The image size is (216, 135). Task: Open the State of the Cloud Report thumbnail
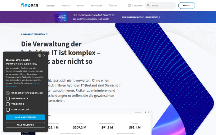[x=60, y=17]
